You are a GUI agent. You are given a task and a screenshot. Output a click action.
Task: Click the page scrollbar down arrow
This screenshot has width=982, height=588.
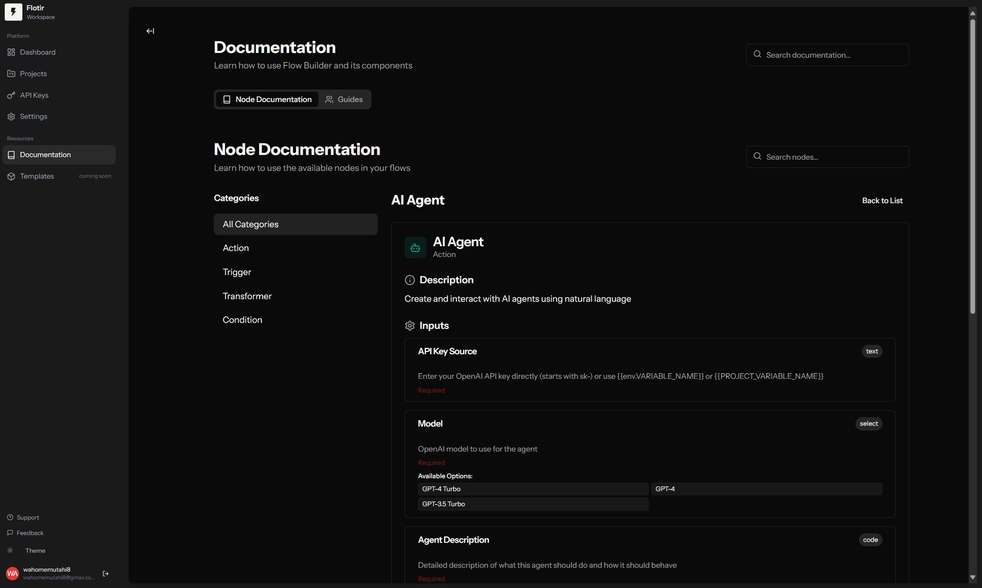pyautogui.click(x=973, y=577)
